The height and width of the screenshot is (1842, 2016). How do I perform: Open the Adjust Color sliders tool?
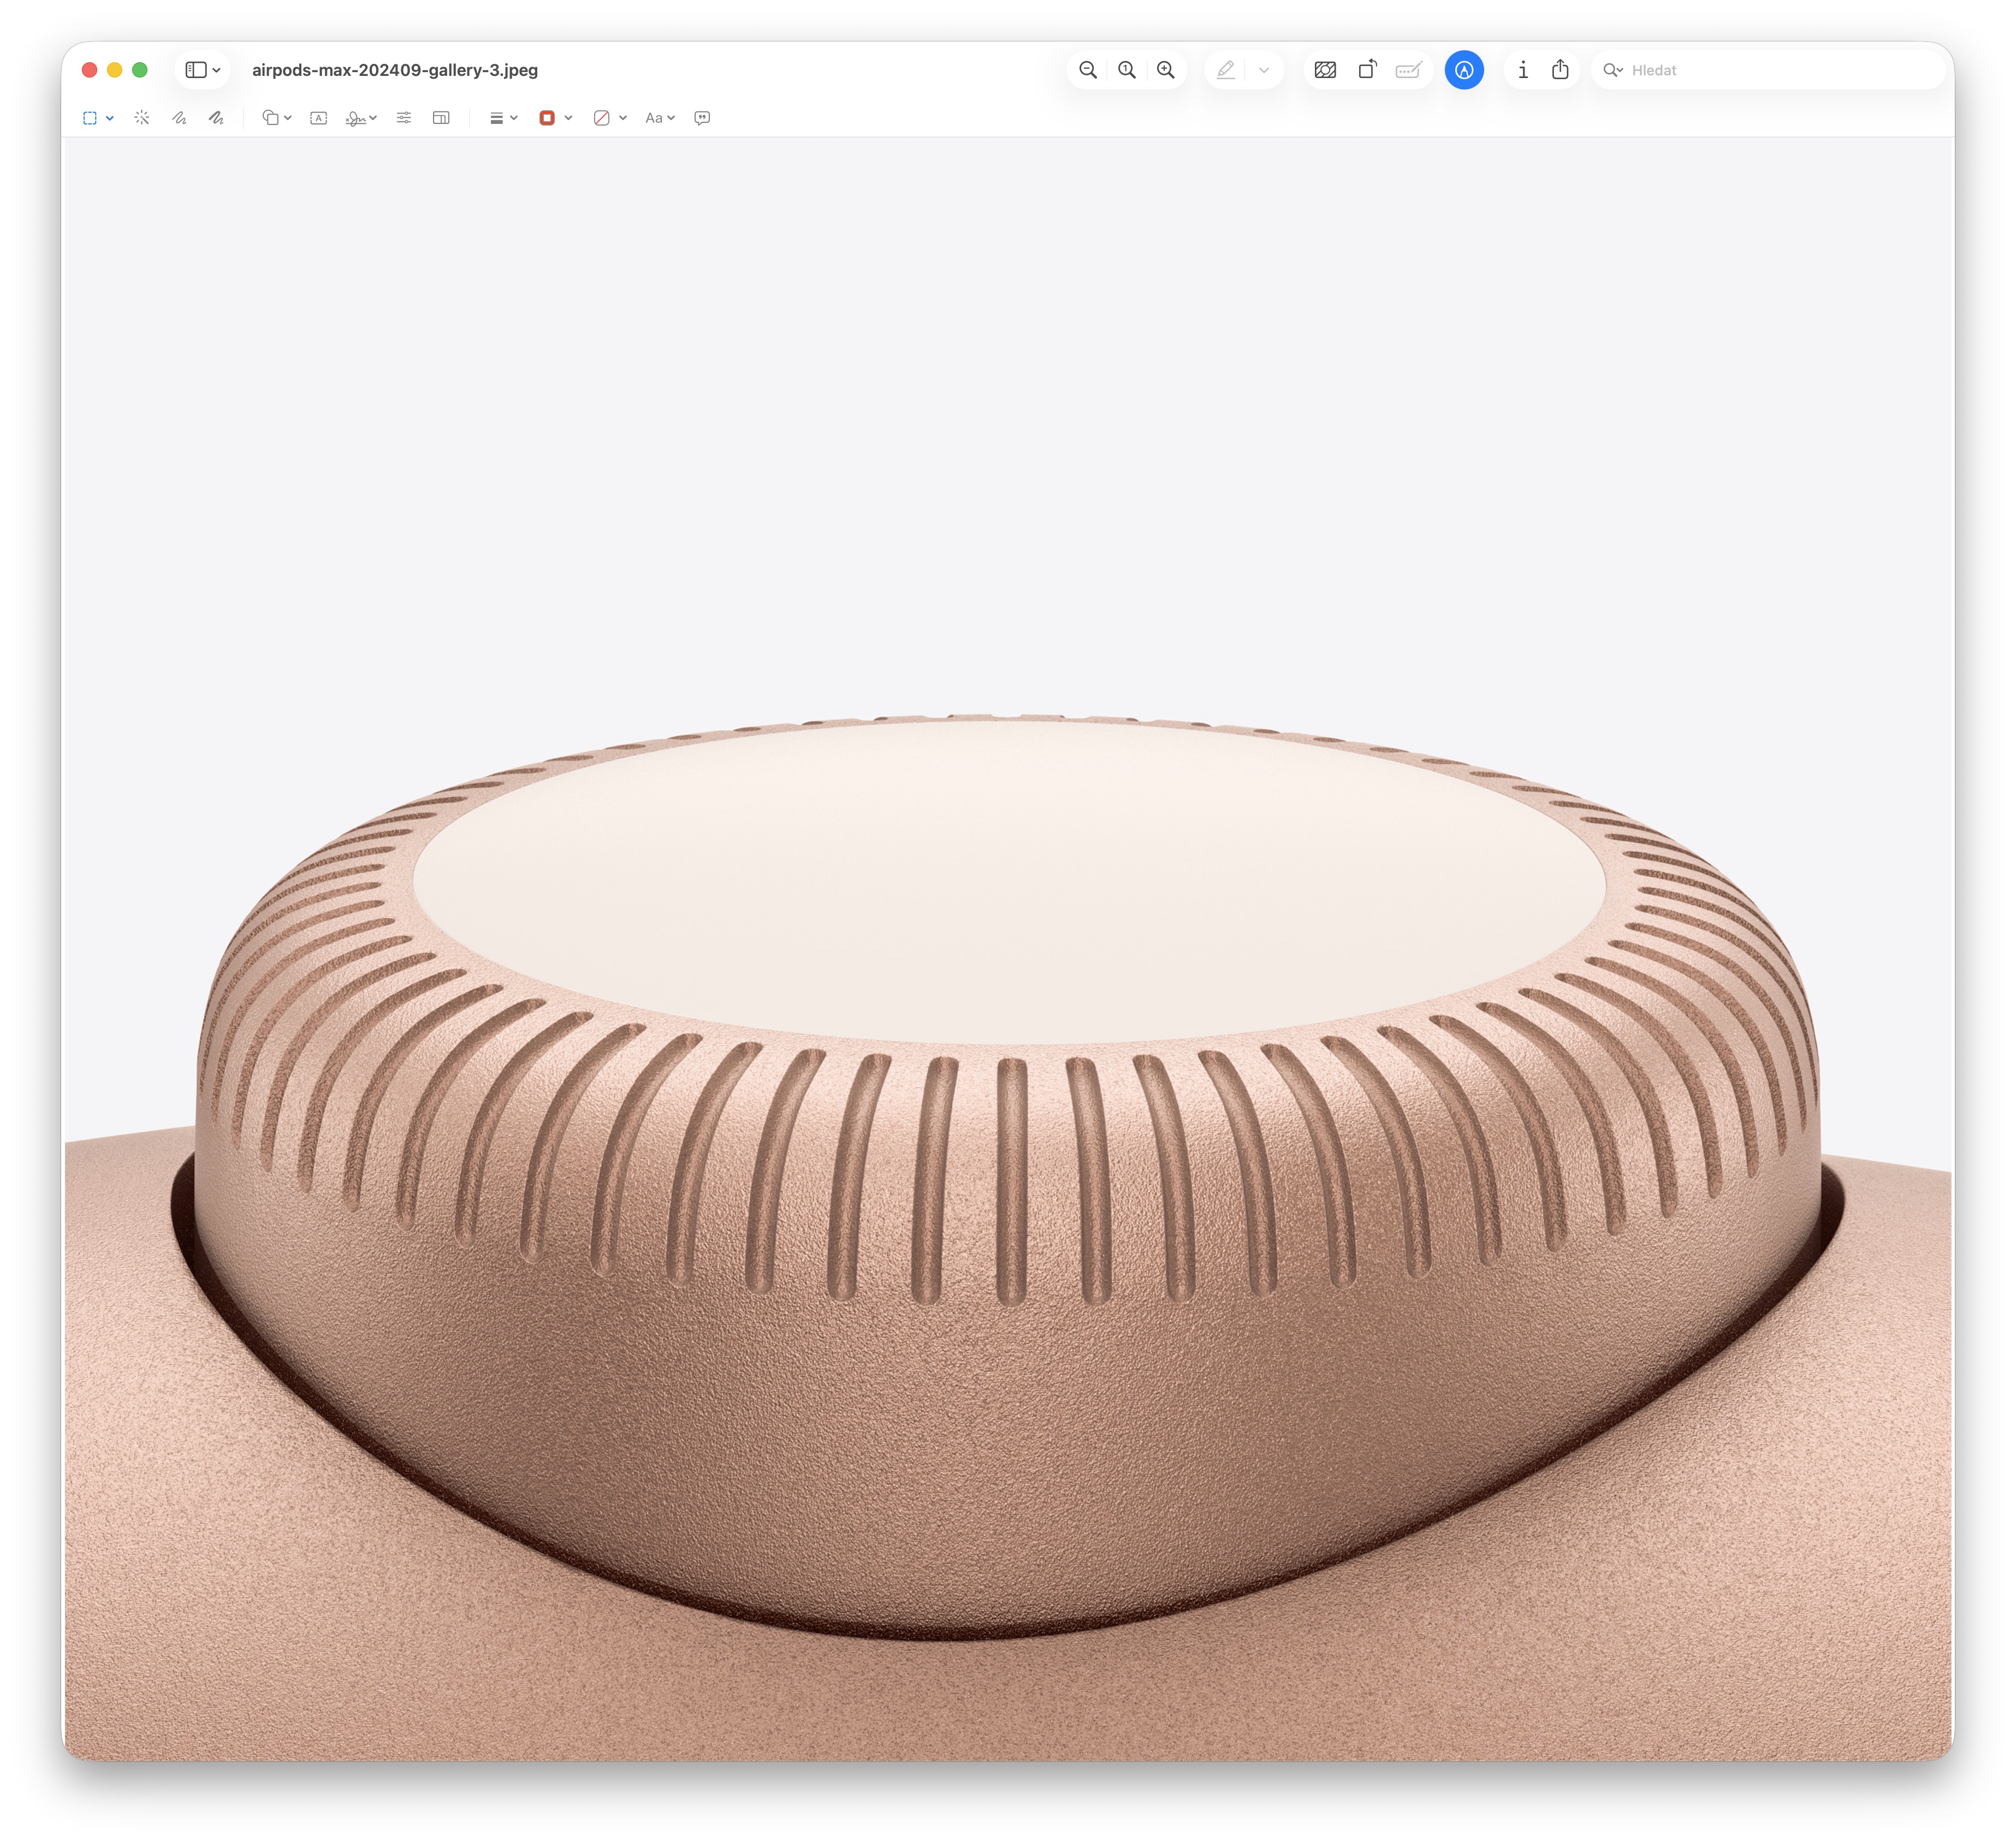404,118
